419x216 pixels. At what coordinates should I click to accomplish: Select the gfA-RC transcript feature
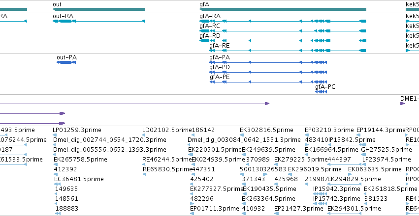283,31
